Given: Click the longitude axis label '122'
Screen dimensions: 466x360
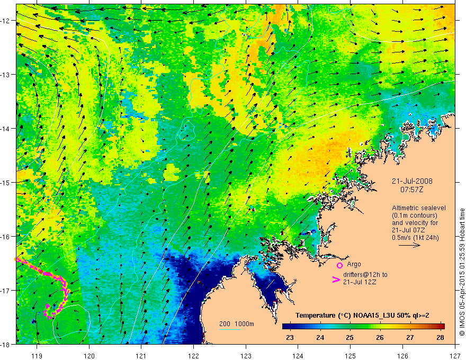Looking at the screenshot, I should (193, 356).
